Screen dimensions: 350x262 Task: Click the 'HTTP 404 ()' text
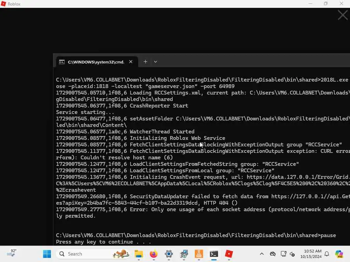(x=221, y=203)
